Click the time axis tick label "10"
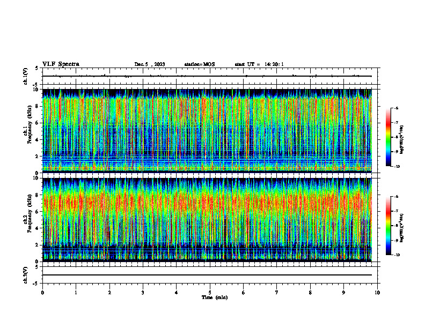This screenshot has width=425, height=328. [x=377, y=293]
